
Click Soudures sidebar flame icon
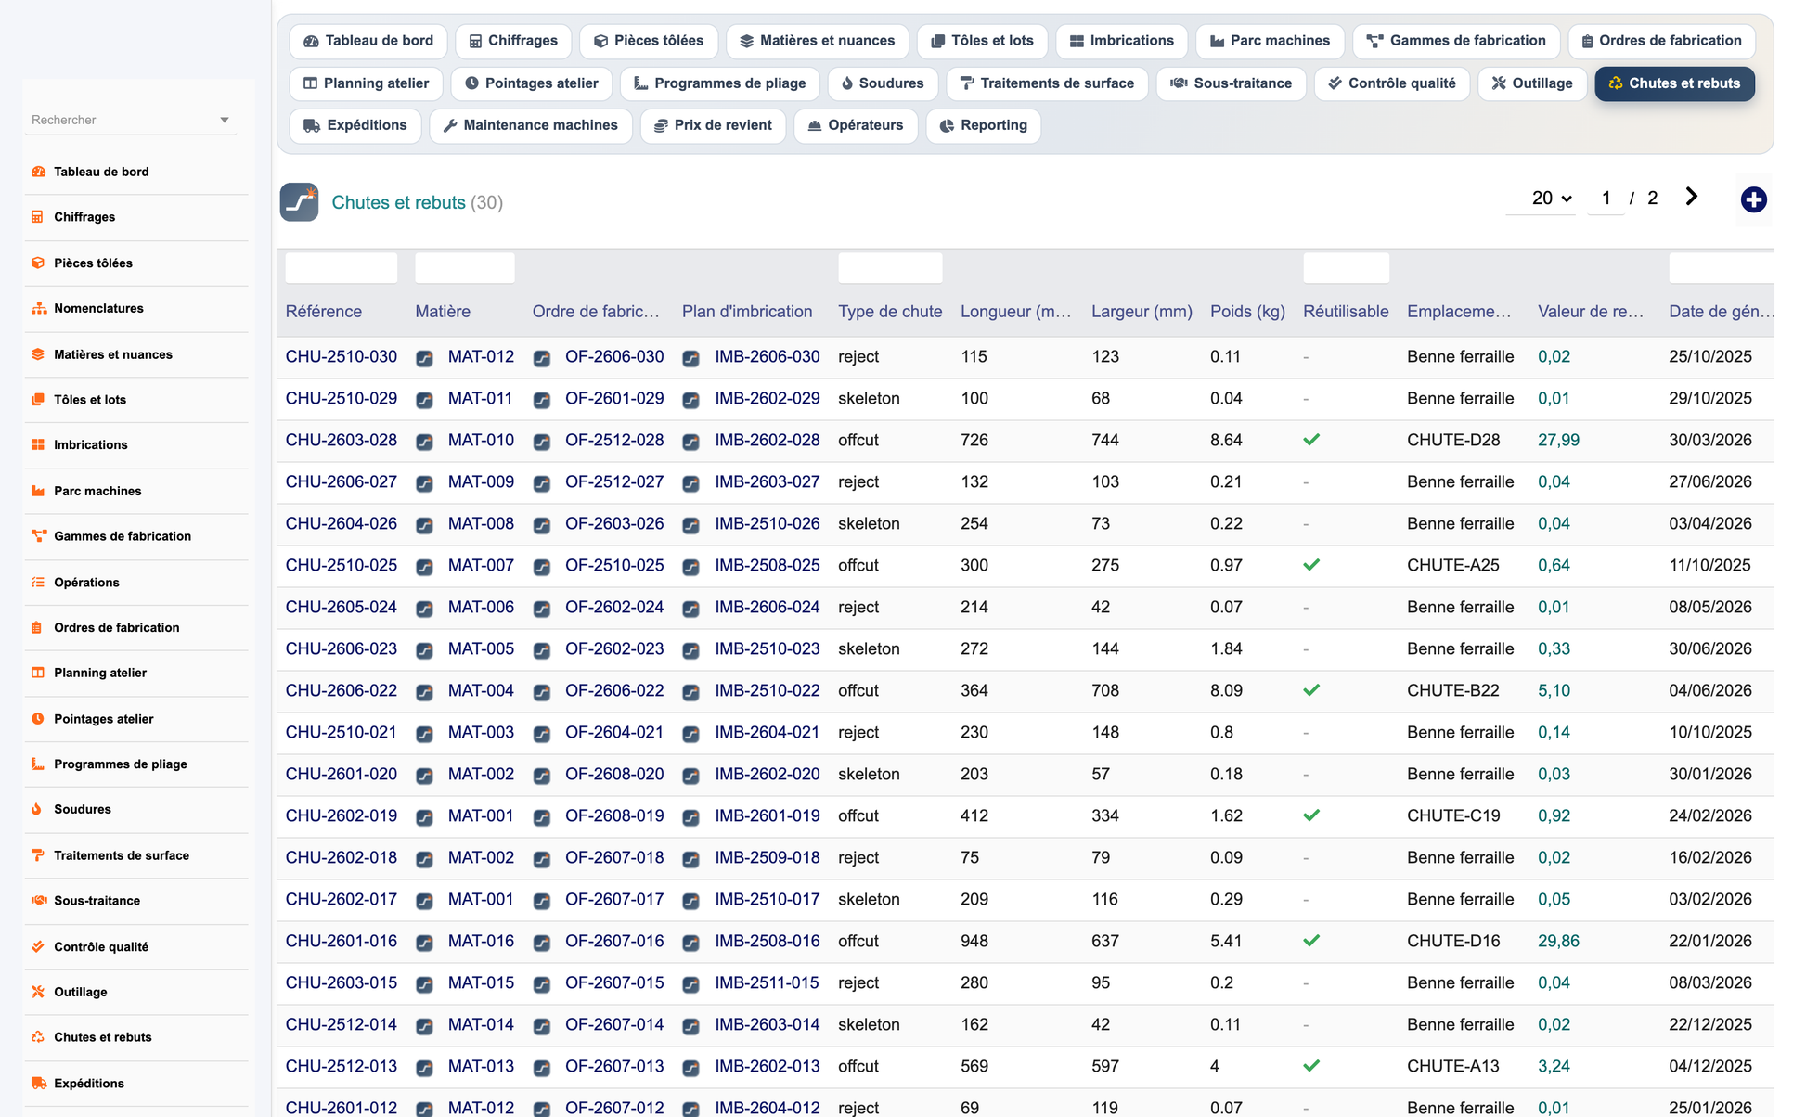(x=38, y=809)
